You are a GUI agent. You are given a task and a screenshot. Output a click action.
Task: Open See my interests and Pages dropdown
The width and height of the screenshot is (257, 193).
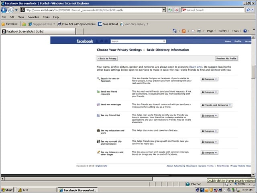click(x=209, y=153)
